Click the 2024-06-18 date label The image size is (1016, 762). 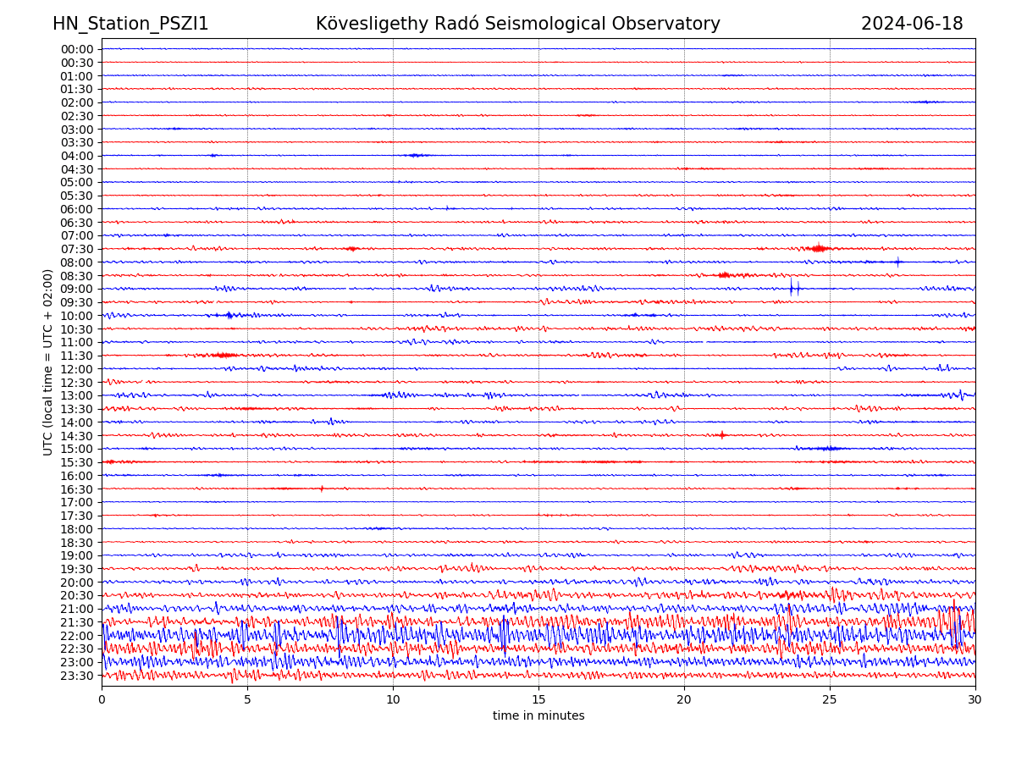[912, 24]
